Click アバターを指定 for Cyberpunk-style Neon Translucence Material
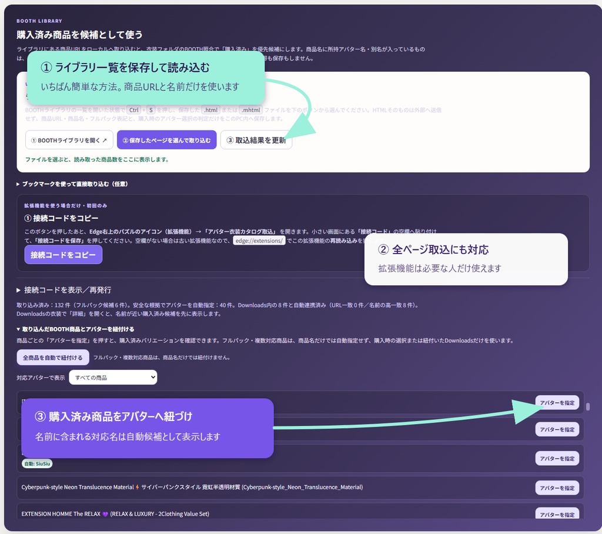The width and height of the screenshot is (602, 534). [557, 488]
